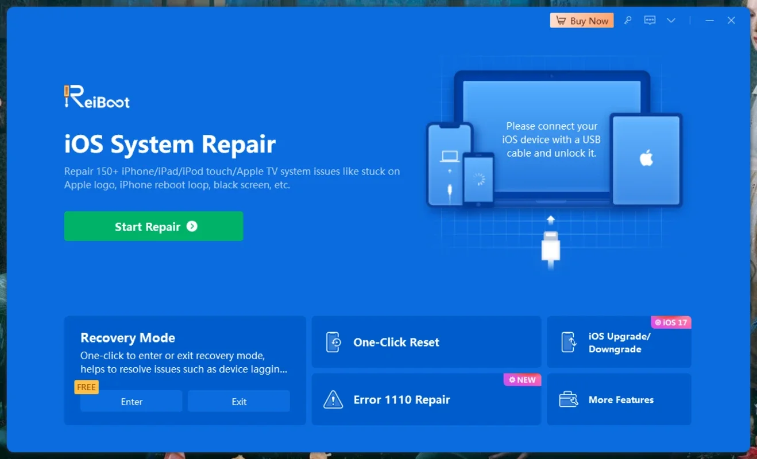This screenshot has height=459, width=757.
Task: Minimize the ReiBoot window
Action: click(x=710, y=21)
